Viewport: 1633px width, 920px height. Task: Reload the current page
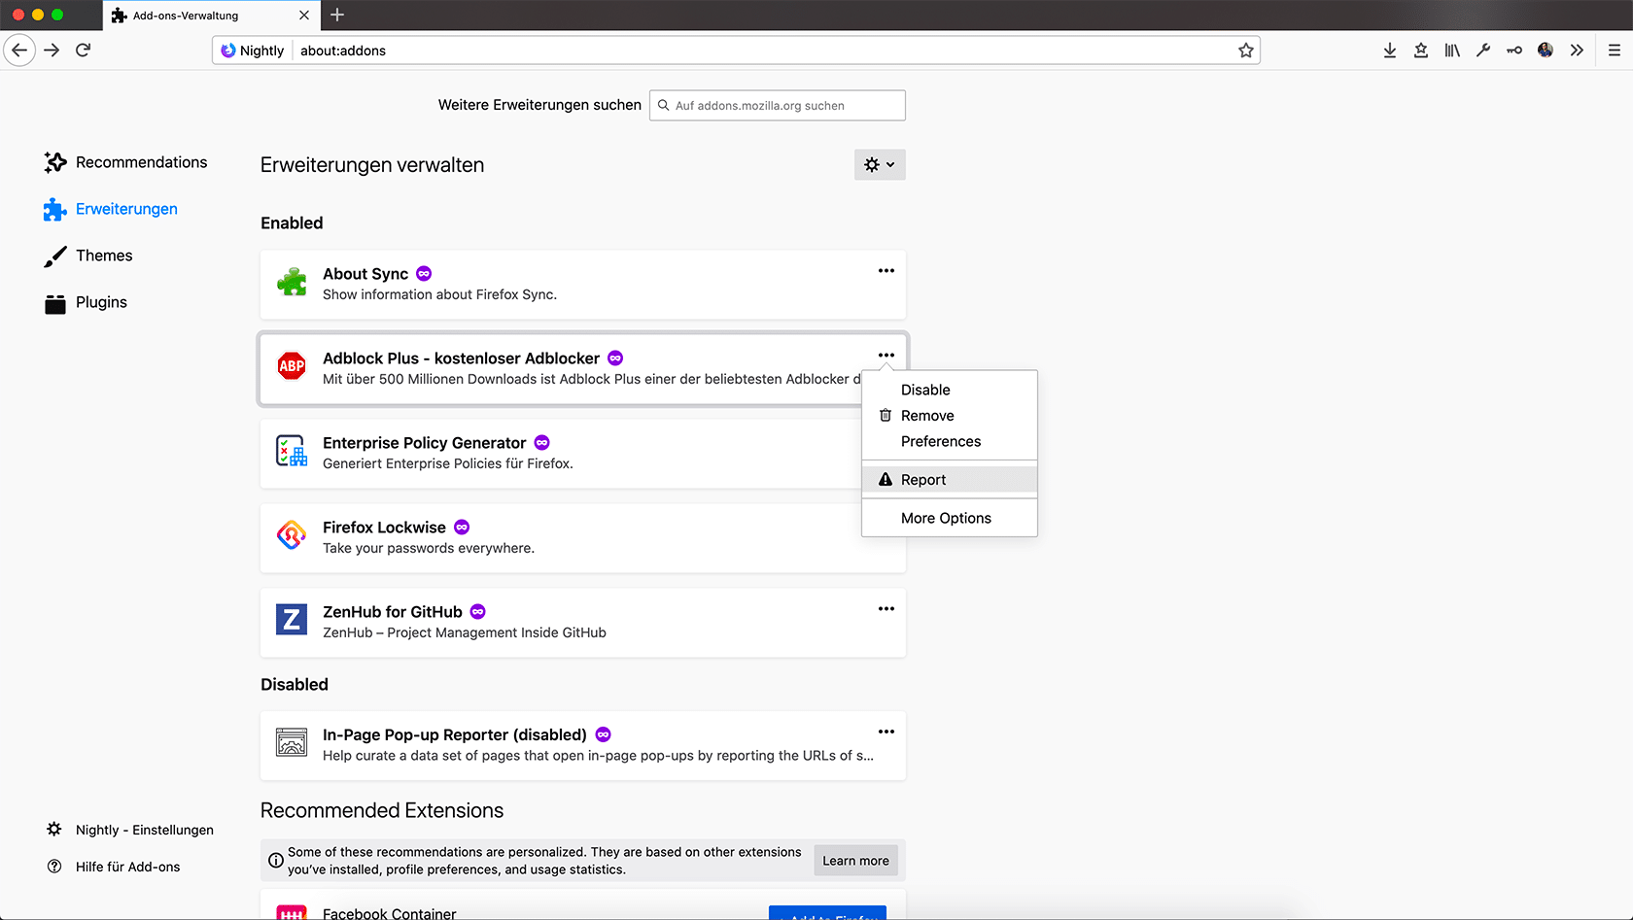click(84, 51)
